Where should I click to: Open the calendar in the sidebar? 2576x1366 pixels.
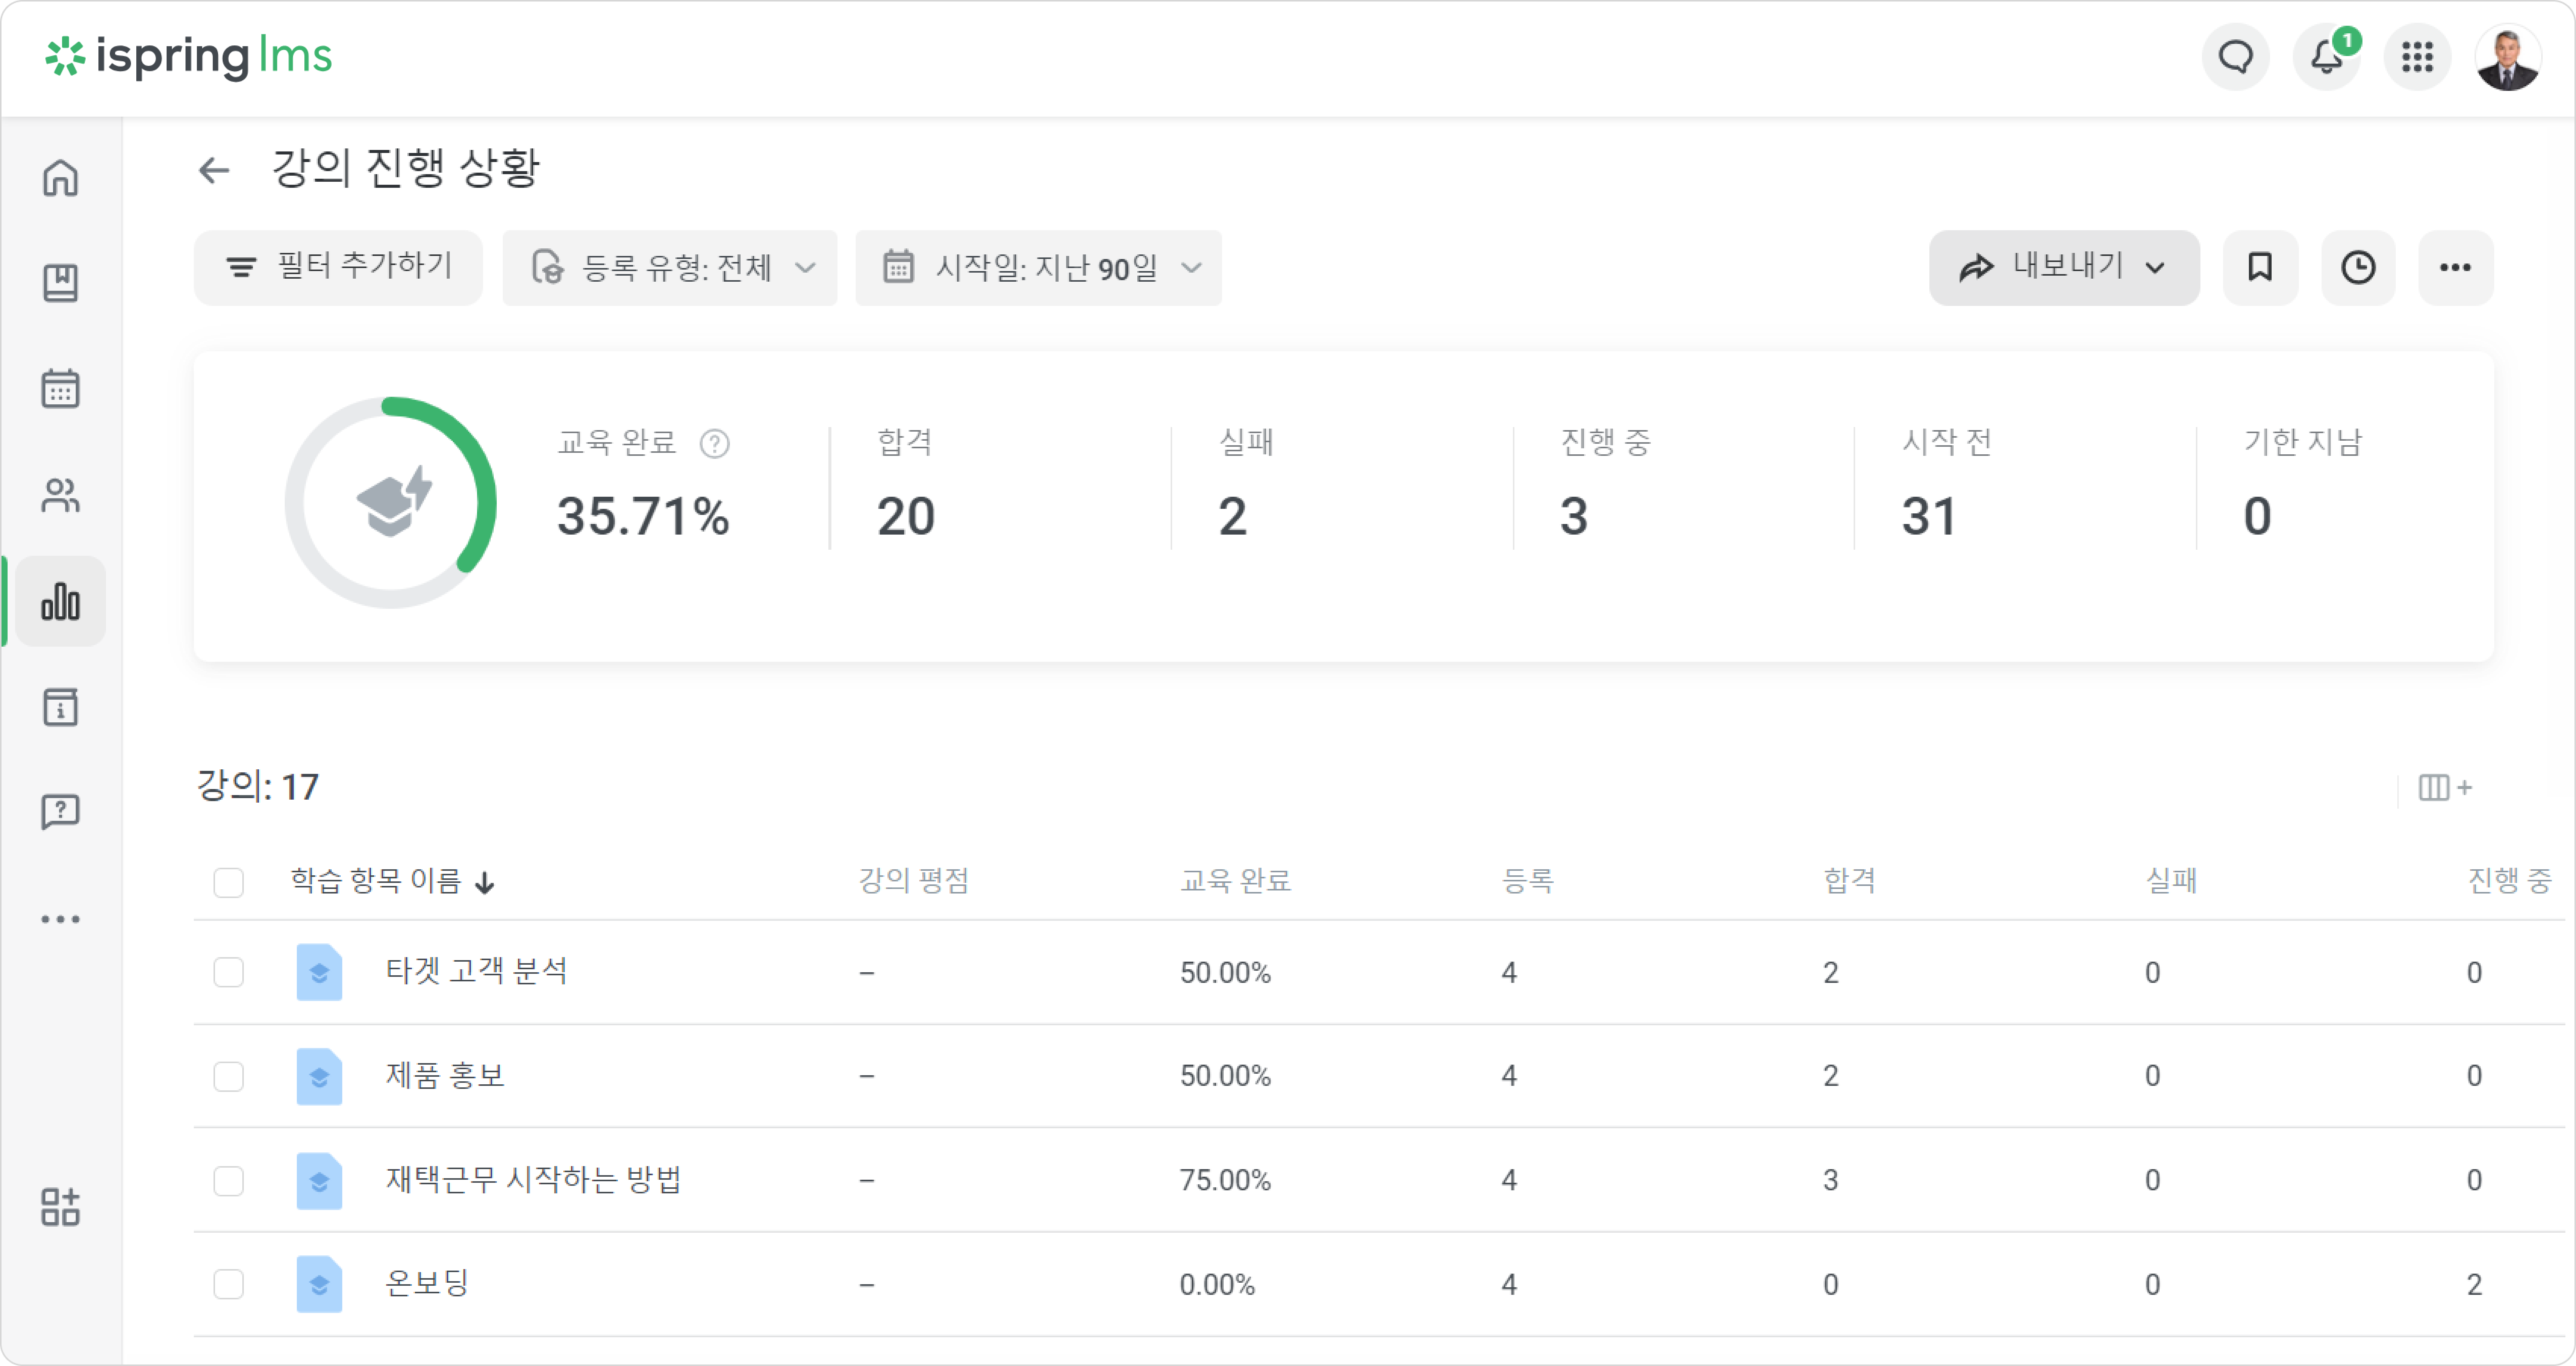61,389
